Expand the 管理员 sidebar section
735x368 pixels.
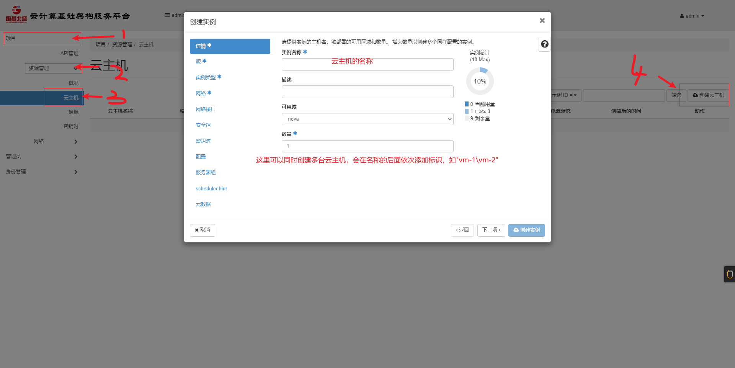coord(41,157)
